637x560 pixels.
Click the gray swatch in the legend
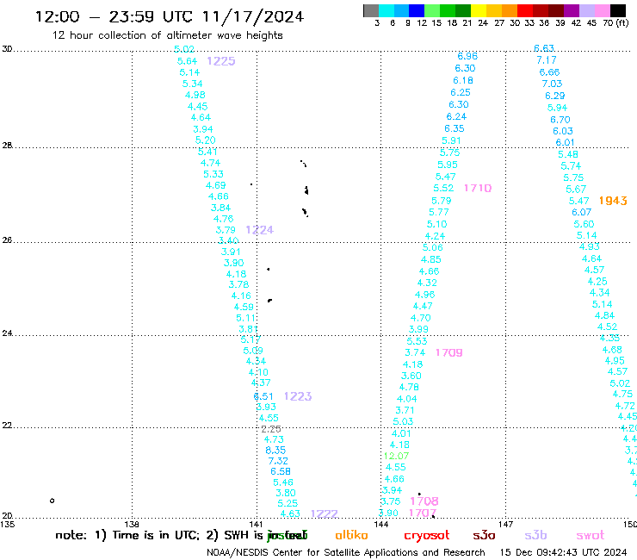coord(371,10)
